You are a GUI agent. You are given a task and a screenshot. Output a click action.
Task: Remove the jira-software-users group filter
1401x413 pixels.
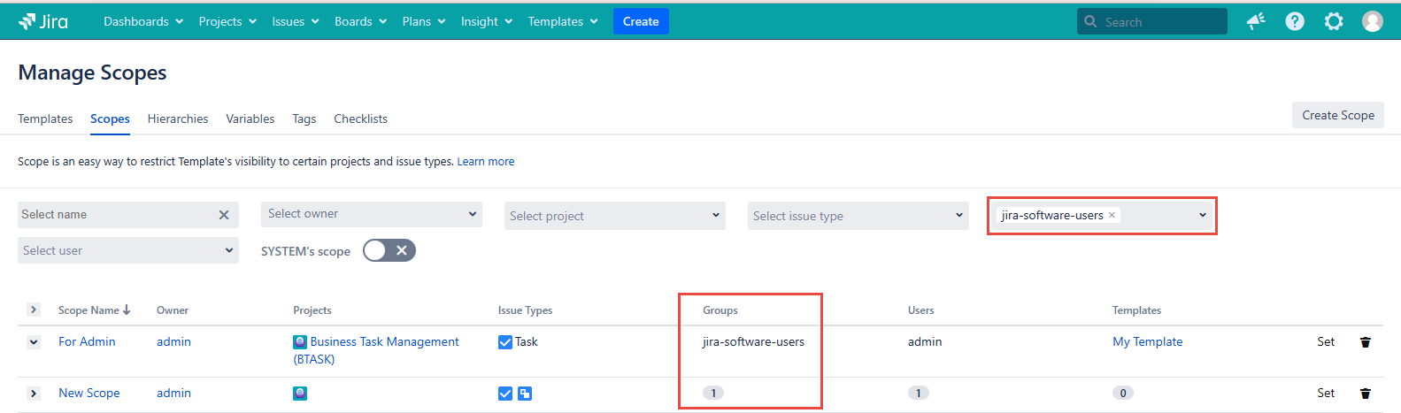(1112, 215)
